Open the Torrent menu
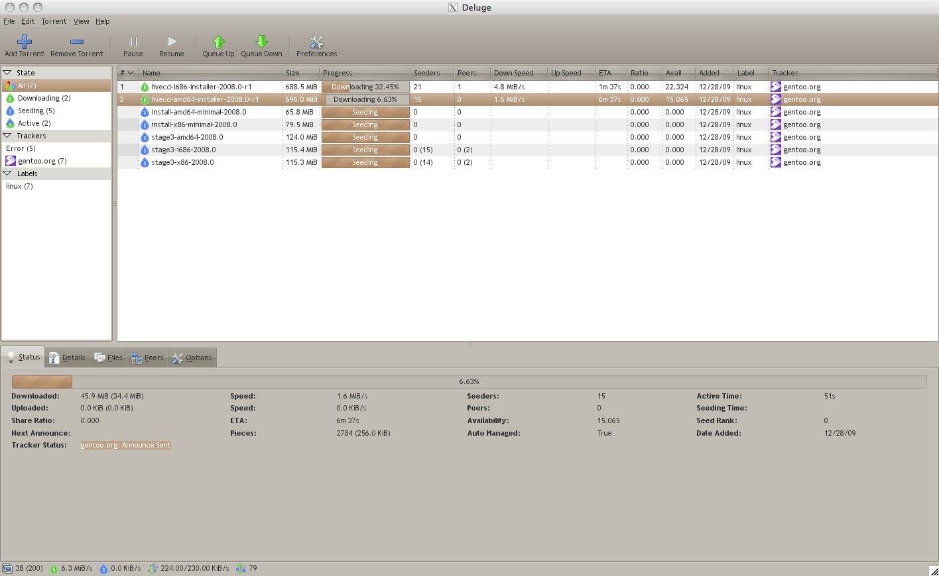 [54, 21]
